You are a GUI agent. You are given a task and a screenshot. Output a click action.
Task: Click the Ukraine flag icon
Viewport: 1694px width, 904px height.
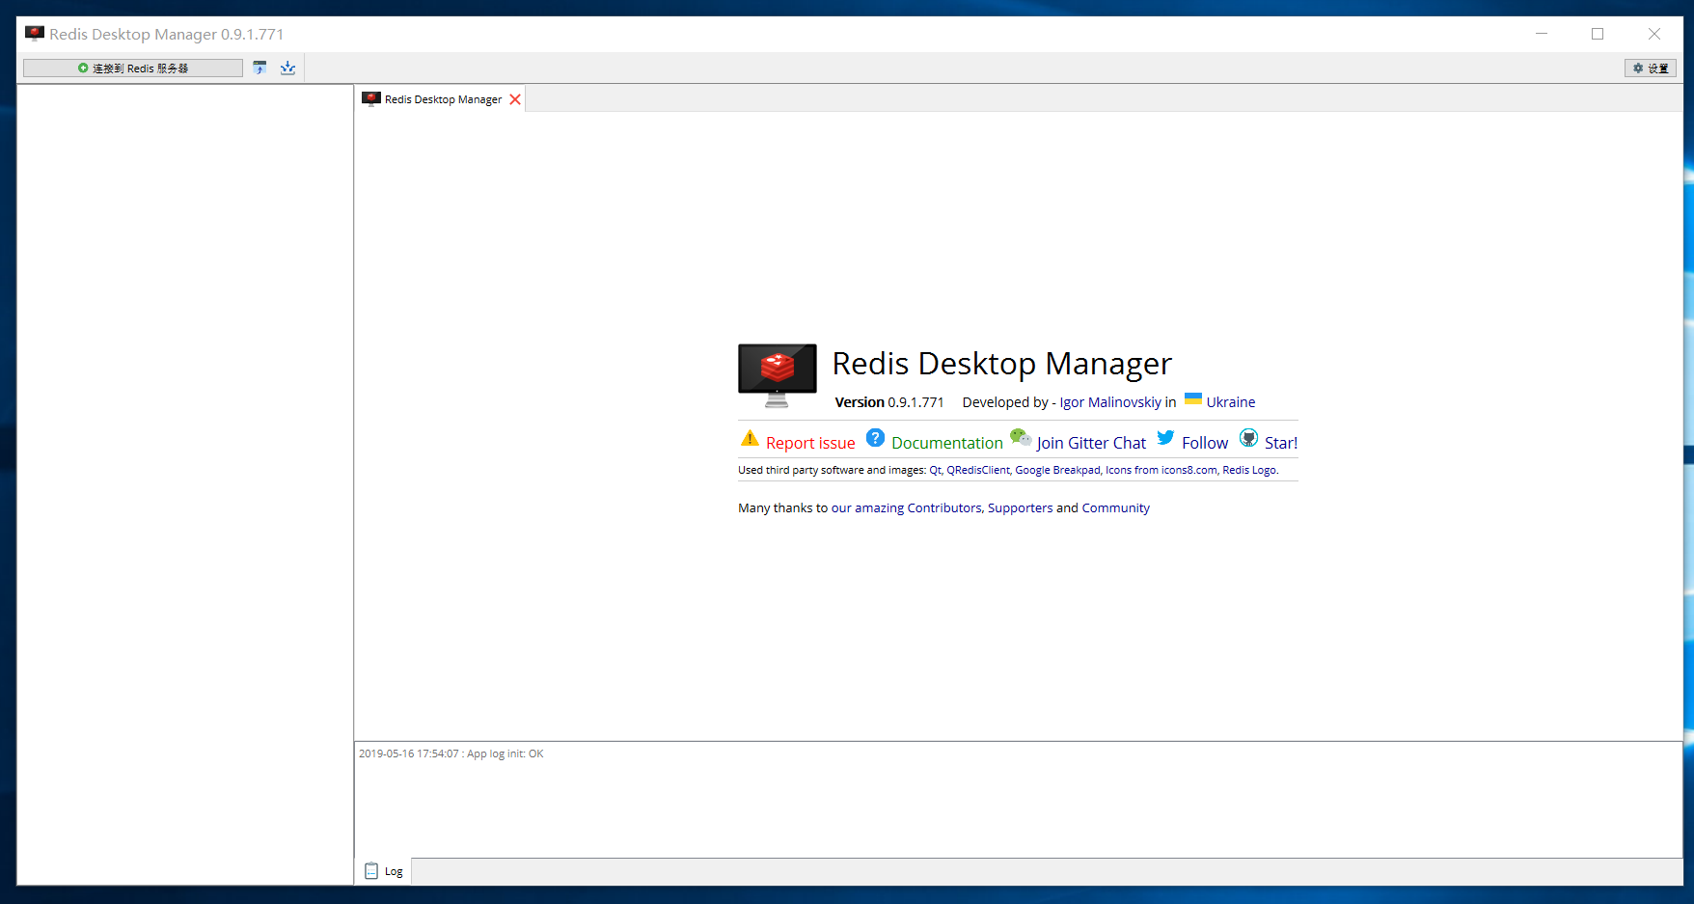tap(1192, 397)
